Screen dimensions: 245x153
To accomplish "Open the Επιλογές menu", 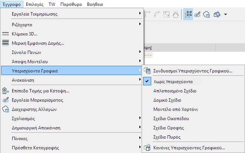I will pyautogui.click(x=35, y=4).
